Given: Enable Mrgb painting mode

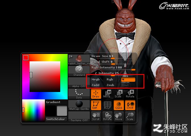Looking at the screenshot, I should [x=95, y=79].
